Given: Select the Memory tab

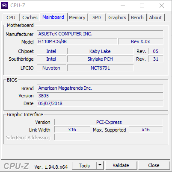Looking at the screenshot, I should click(77, 18).
